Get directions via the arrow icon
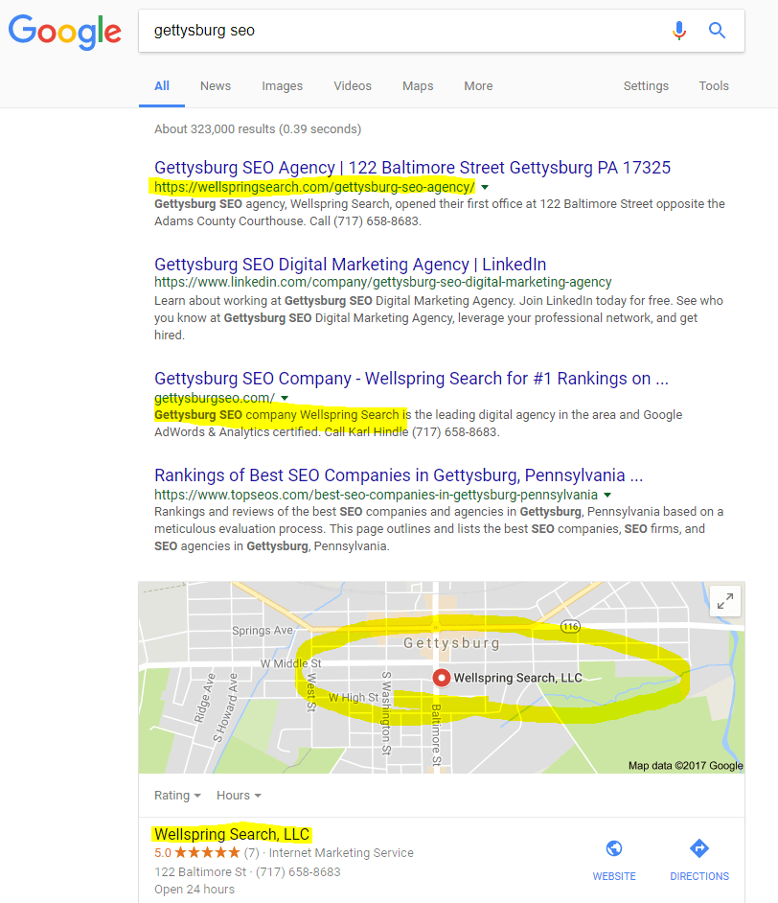Viewport: 778px width, 903px height. pos(699,848)
